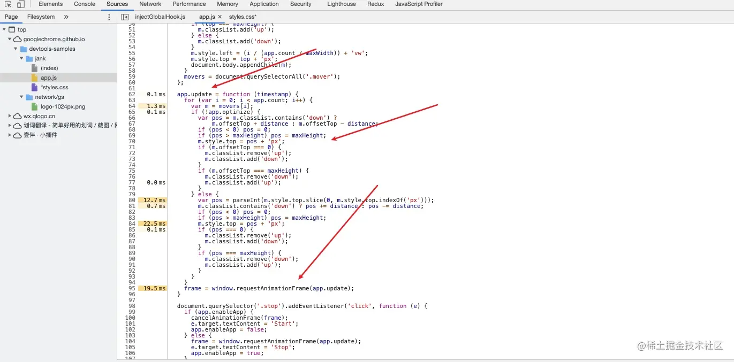Select the network/gs folder row
The width and height of the screenshot is (734, 362).
tap(49, 97)
